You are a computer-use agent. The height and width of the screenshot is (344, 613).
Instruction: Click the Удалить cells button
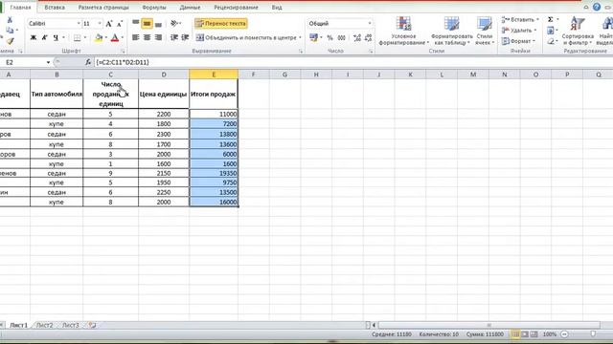(x=519, y=31)
